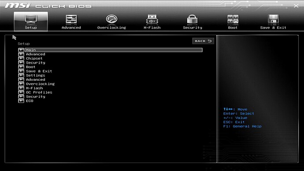Expand the arrow beside list Overclocking entry

[21, 84]
